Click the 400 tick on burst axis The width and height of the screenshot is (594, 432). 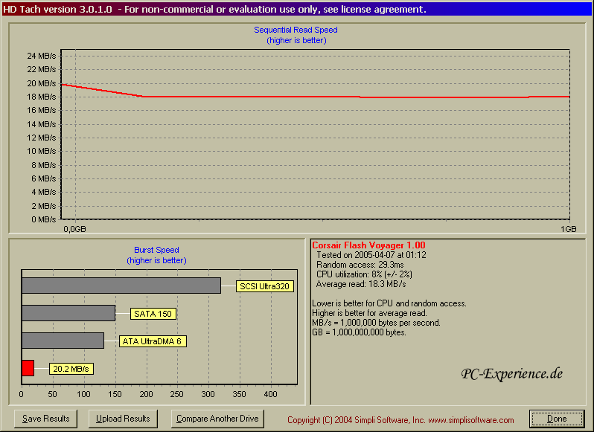[270, 394]
